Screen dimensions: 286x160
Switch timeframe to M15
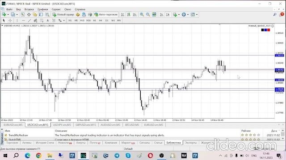tap(82, 20)
